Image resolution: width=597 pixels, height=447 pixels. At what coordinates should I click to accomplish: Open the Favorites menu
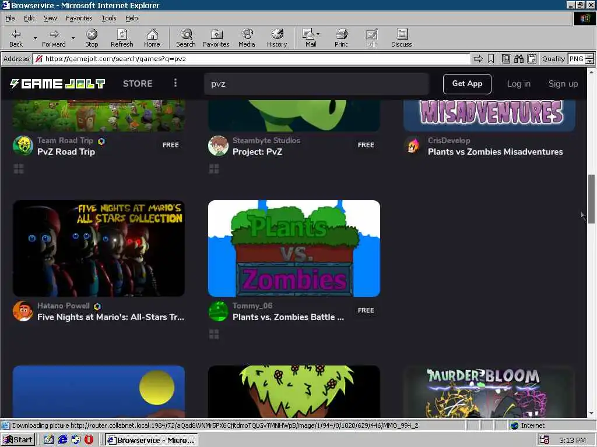pyautogui.click(x=79, y=18)
